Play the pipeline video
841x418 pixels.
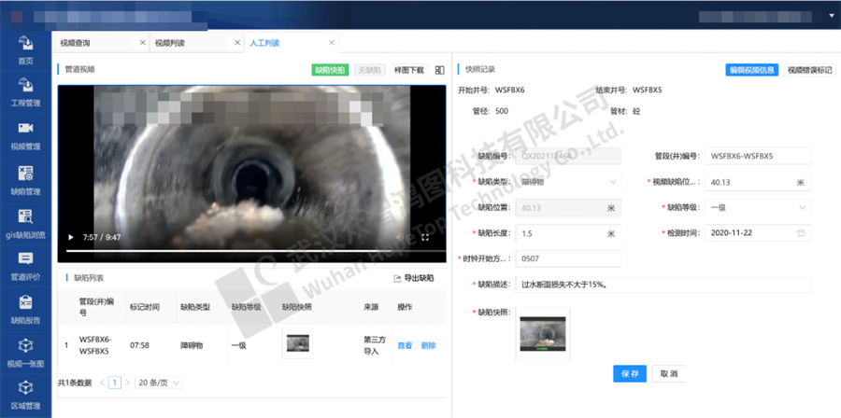(70, 237)
